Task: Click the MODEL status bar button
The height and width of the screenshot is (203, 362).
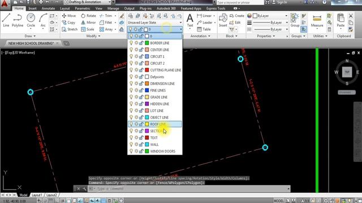Action: tap(279, 201)
